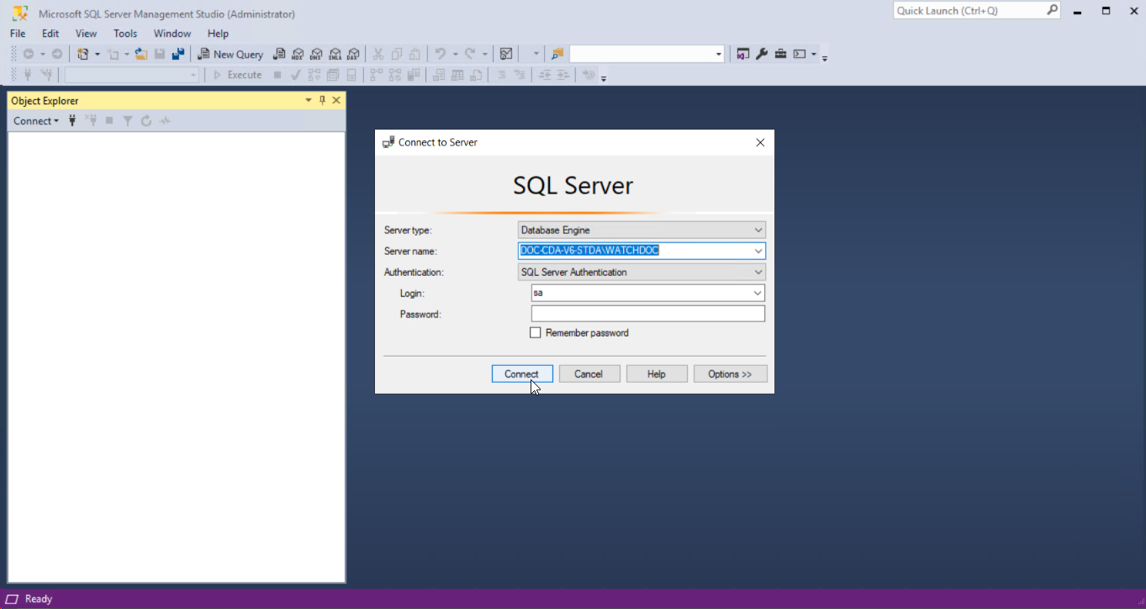
Task: Click the New Query toolbar button
Action: pyautogui.click(x=230, y=54)
